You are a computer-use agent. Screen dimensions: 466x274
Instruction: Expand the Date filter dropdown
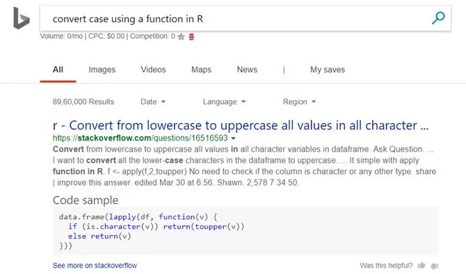pos(153,102)
